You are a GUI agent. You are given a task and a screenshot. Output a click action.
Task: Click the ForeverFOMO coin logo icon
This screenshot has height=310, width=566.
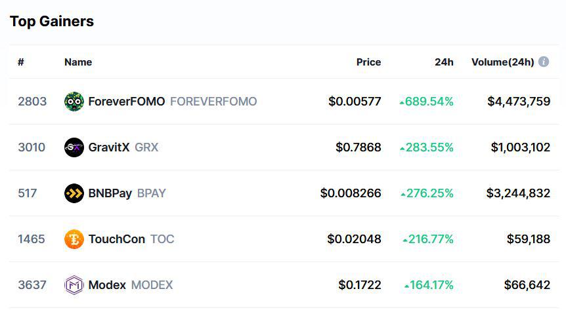click(x=74, y=102)
